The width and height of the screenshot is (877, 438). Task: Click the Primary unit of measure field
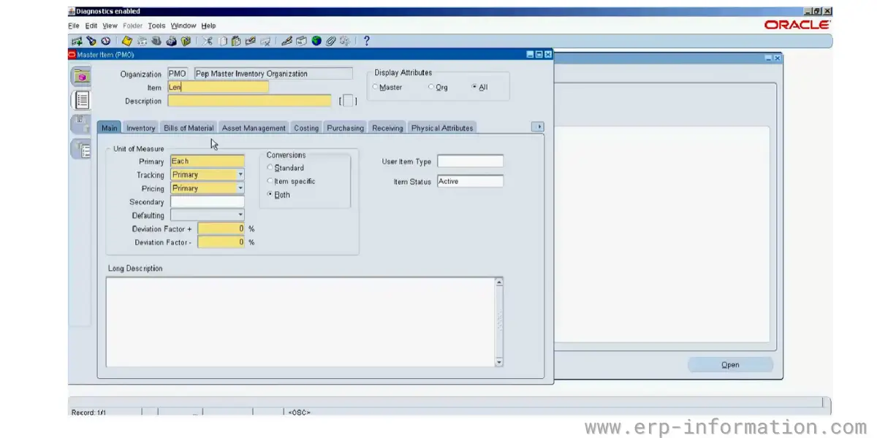click(x=208, y=161)
